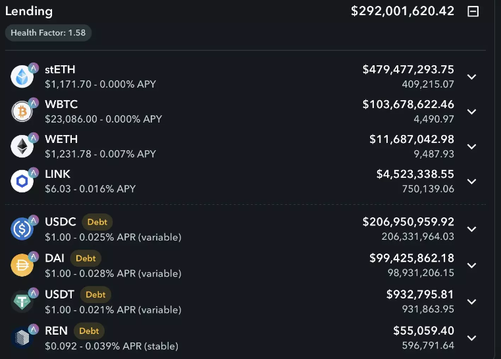Expand the DAI debt chevron
501x359 pixels.
(x=471, y=265)
